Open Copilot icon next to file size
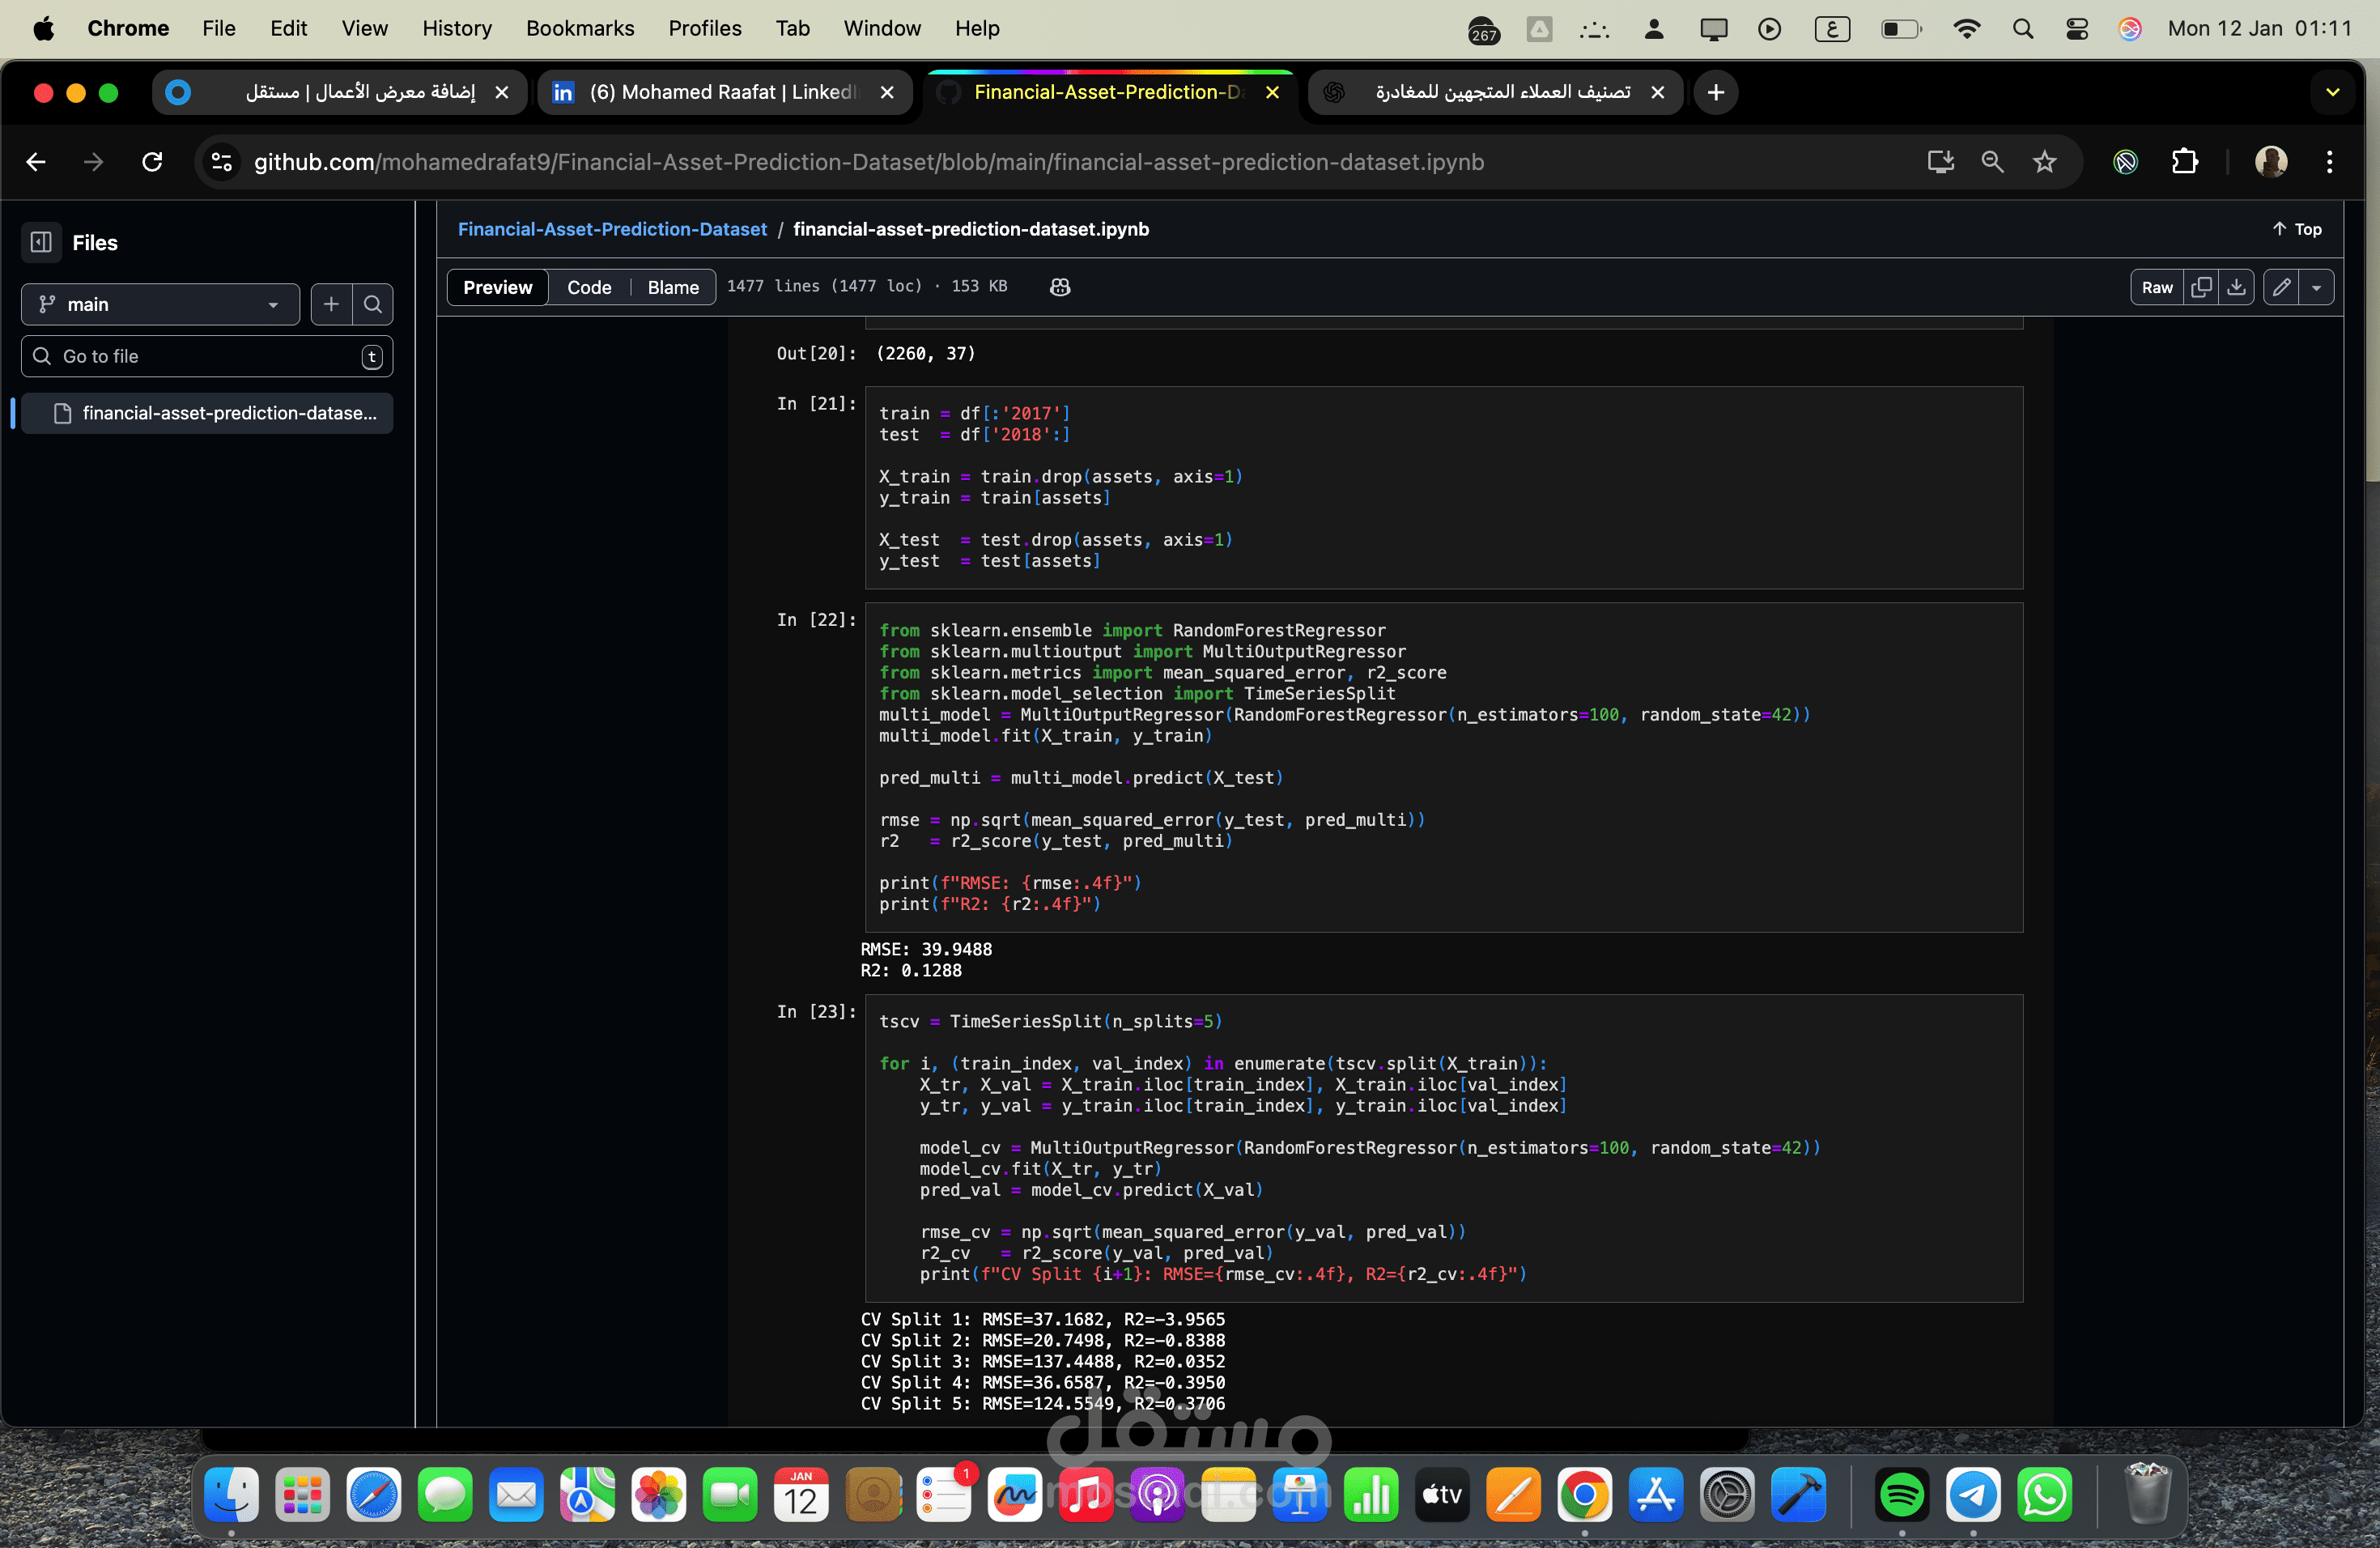This screenshot has height=1548, width=2380. point(1060,287)
